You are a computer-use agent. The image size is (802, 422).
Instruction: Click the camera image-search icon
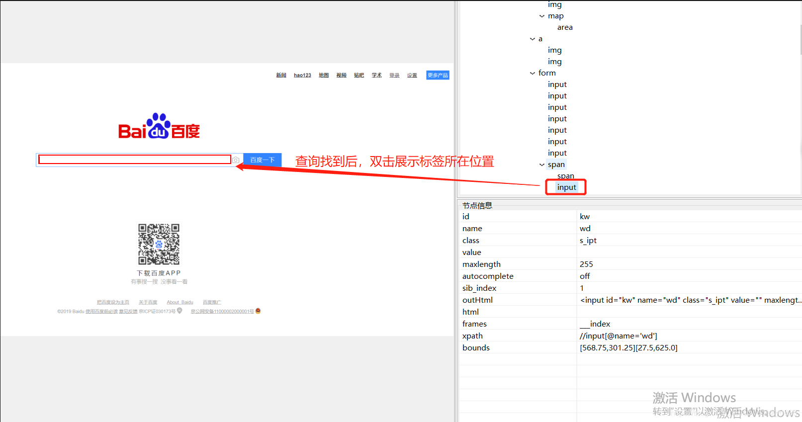(x=236, y=160)
